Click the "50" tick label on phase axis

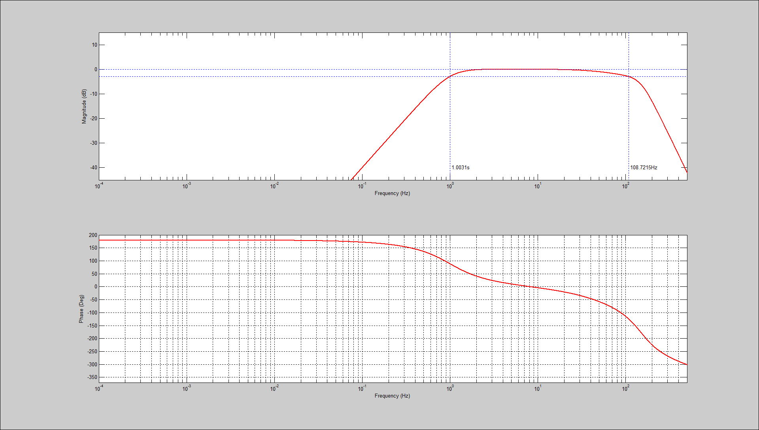(94, 274)
